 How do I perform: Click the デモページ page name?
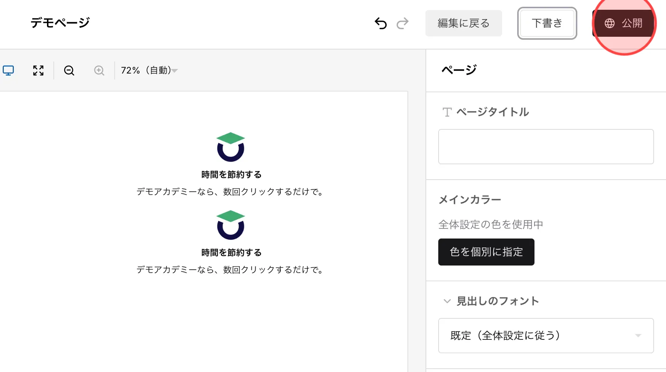pyautogui.click(x=60, y=22)
